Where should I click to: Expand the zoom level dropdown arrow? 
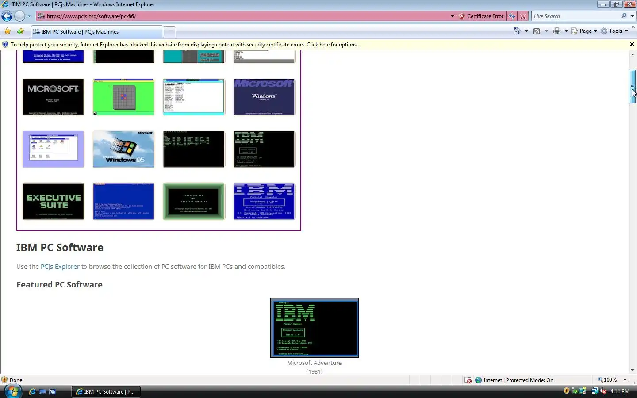click(625, 380)
